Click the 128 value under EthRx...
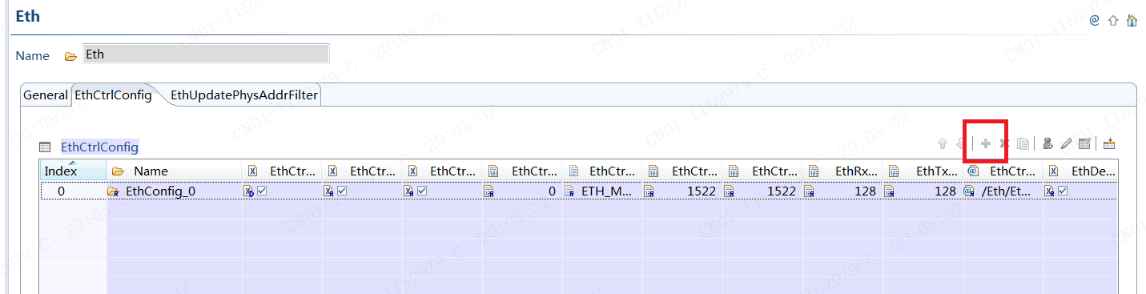 tap(842, 191)
